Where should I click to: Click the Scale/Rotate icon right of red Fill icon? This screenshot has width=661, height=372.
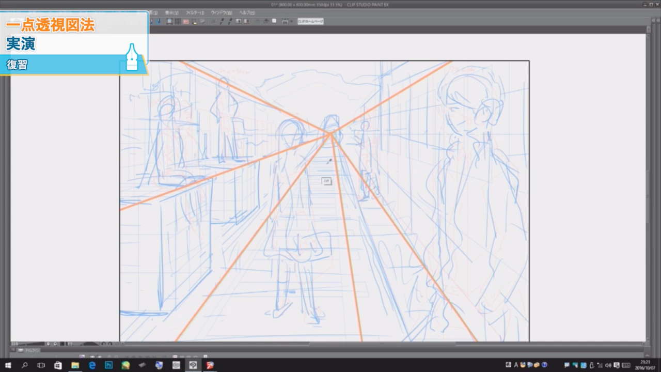tap(195, 21)
